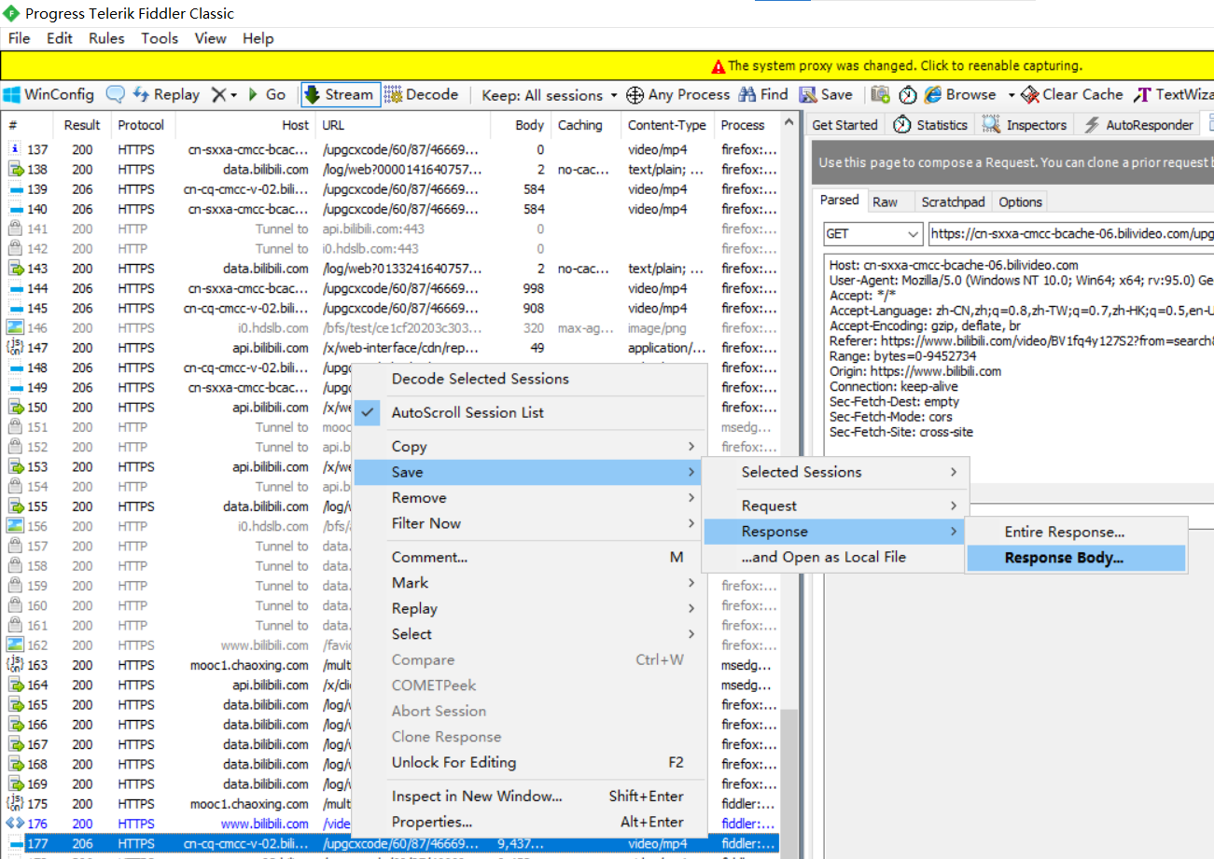Viewport: 1214px width, 859px height.
Task: Choose ...and Open as Local File
Action: (x=836, y=558)
